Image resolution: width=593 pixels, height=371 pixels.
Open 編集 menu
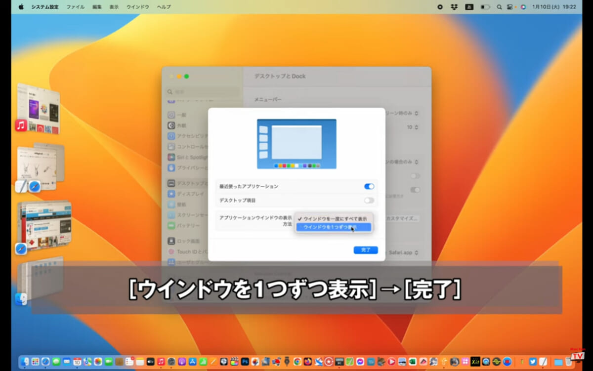97,7
